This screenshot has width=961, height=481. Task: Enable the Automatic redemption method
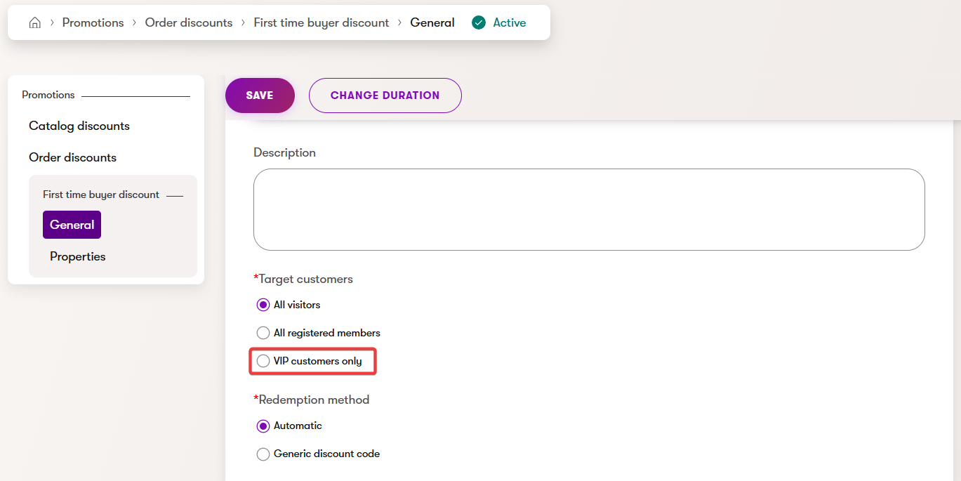[263, 426]
